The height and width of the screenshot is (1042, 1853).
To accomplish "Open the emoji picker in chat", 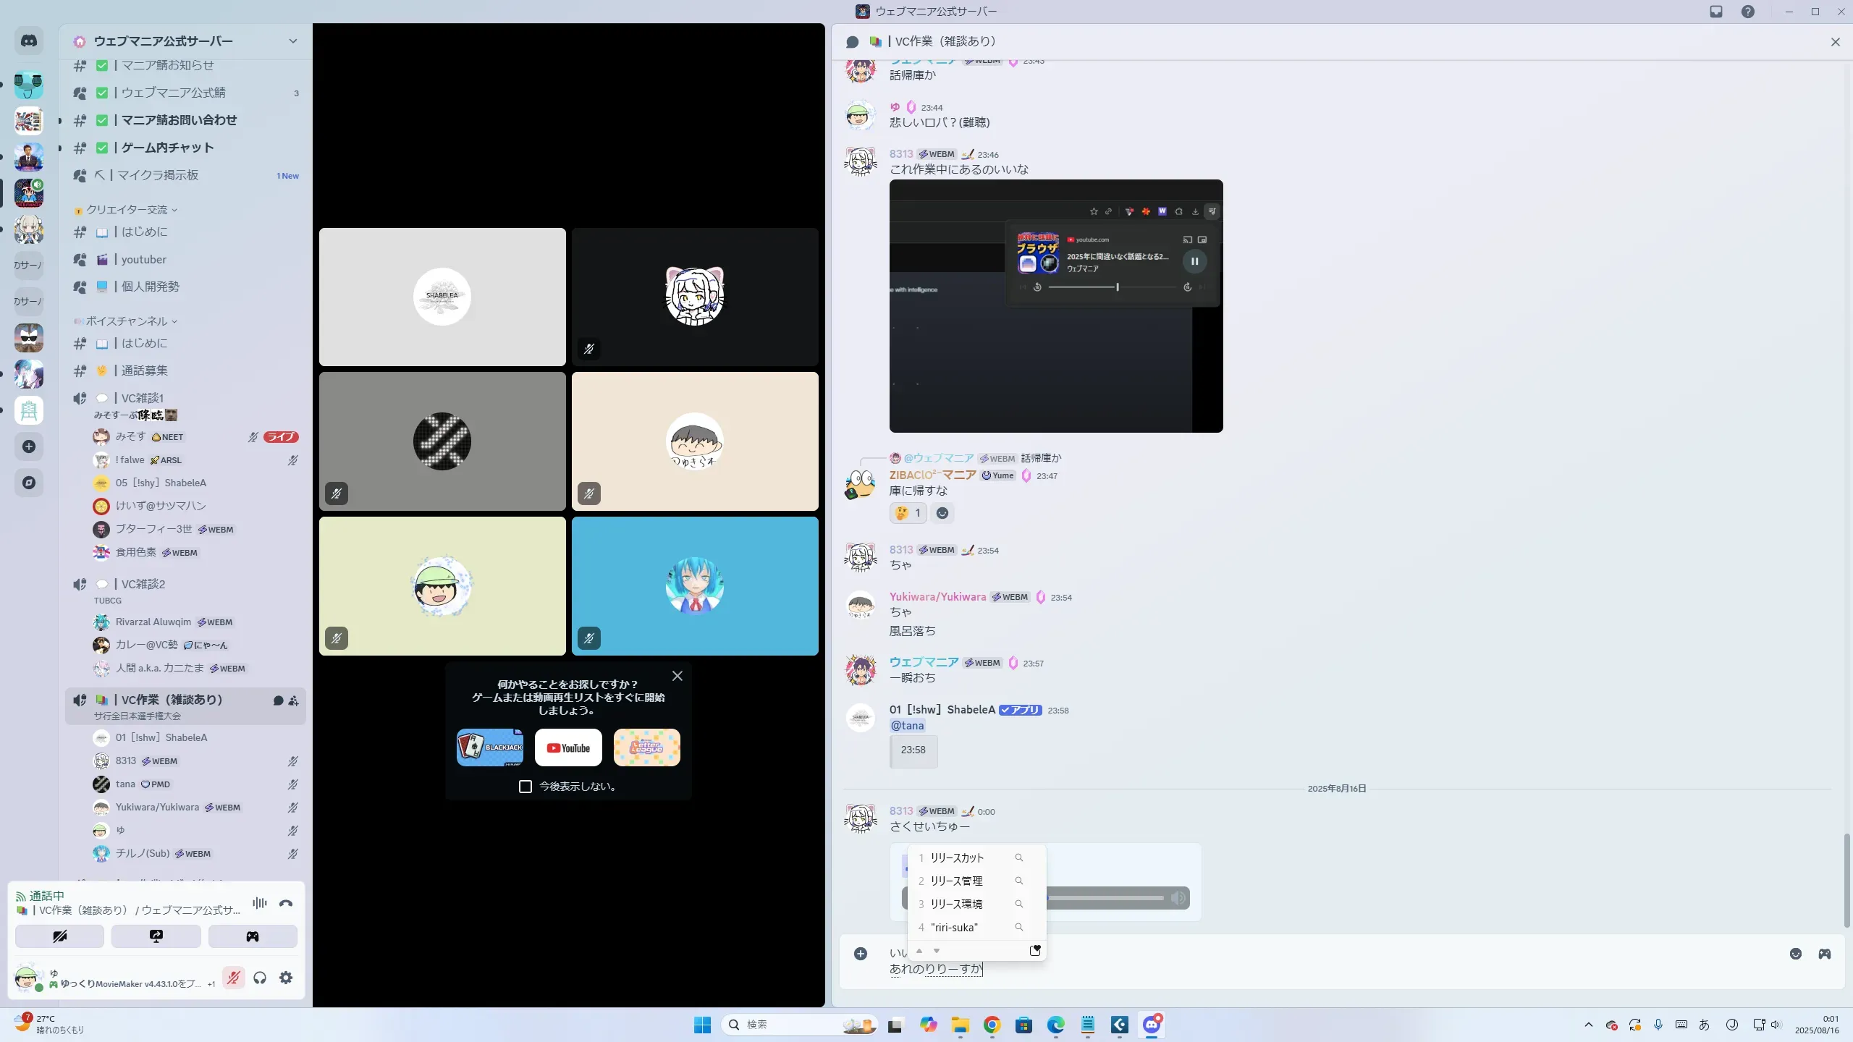I will (x=1796, y=954).
